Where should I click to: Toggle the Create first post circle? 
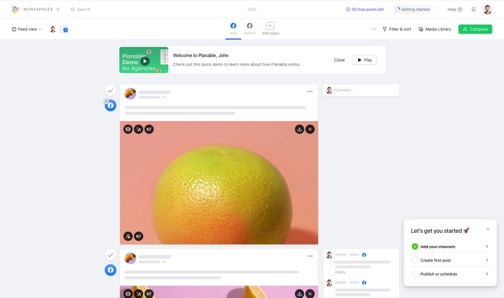[415, 260]
